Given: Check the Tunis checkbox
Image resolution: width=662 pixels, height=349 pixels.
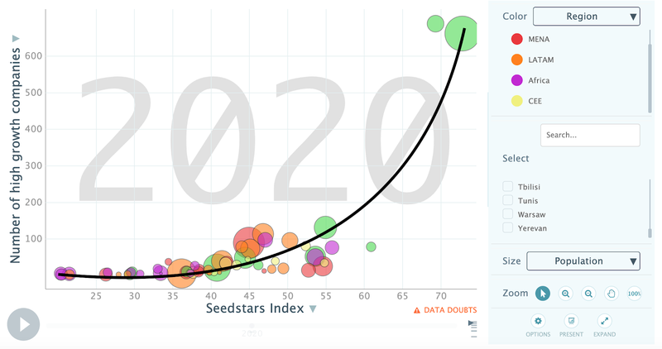Looking at the screenshot, I should 508,200.
